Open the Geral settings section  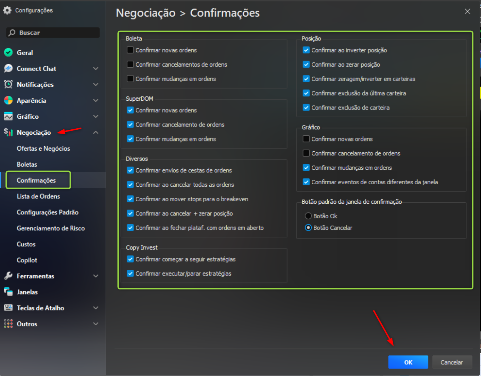tap(25, 52)
